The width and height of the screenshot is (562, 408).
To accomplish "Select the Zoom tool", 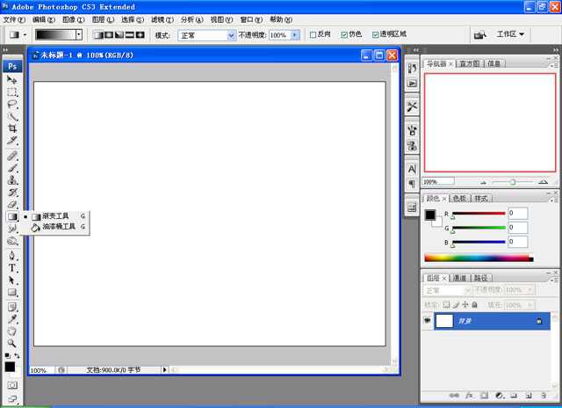I will pyautogui.click(x=11, y=344).
